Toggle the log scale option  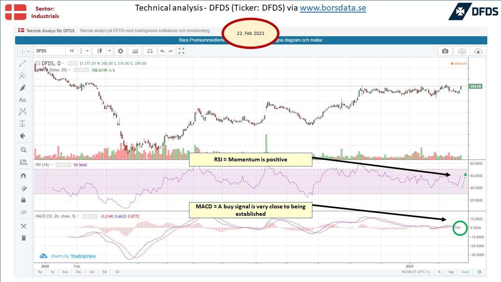point(451,272)
